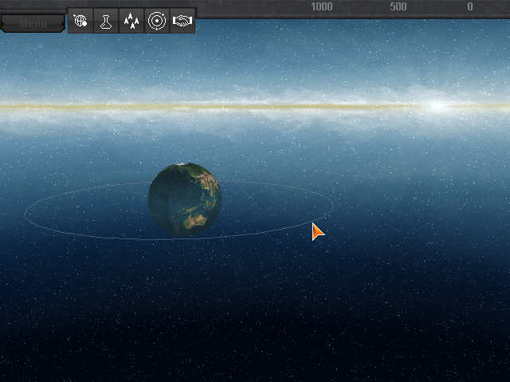This screenshot has width=510, height=382.
Task: Click the orbit ring's far right edge
Action: (x=332, y=206)
